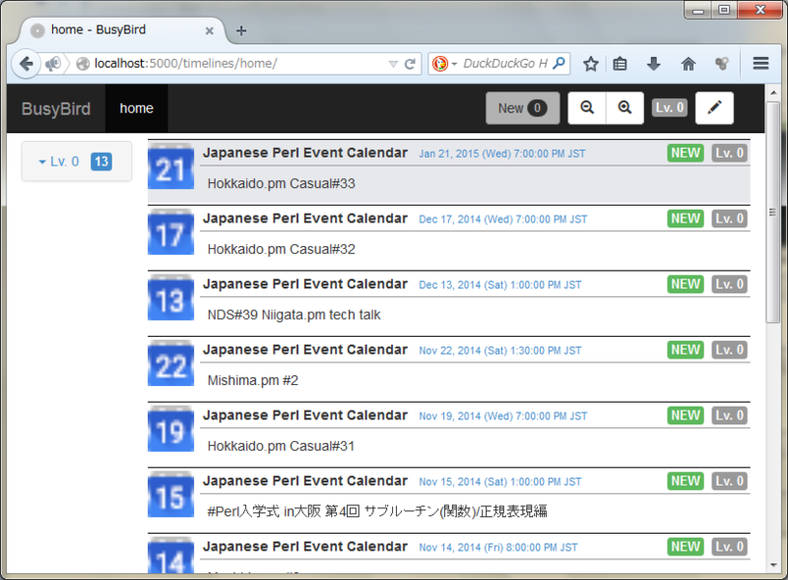Image resolution: width=788 pixels, height=580 pixels.
Task: Open the Firefox hamburger menu
Action: pos(760,63)
